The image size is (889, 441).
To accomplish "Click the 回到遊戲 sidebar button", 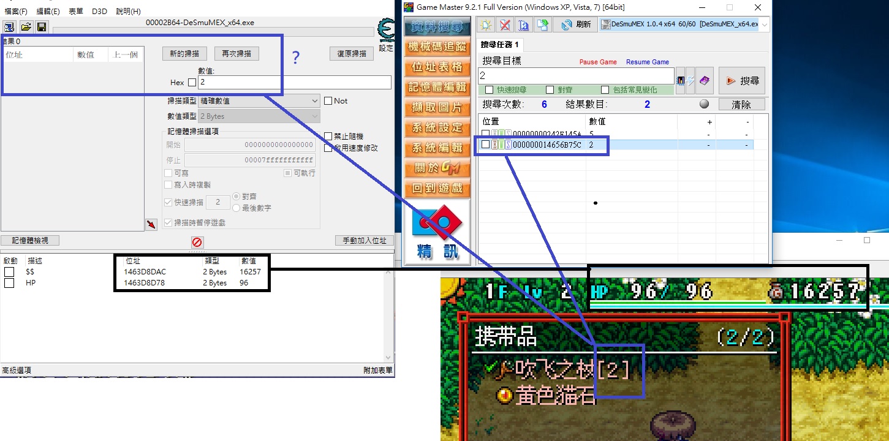I will (437, 188).
